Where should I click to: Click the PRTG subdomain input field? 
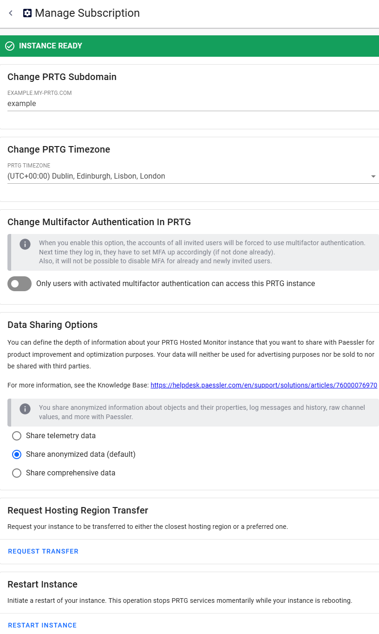tap(193, 104)
